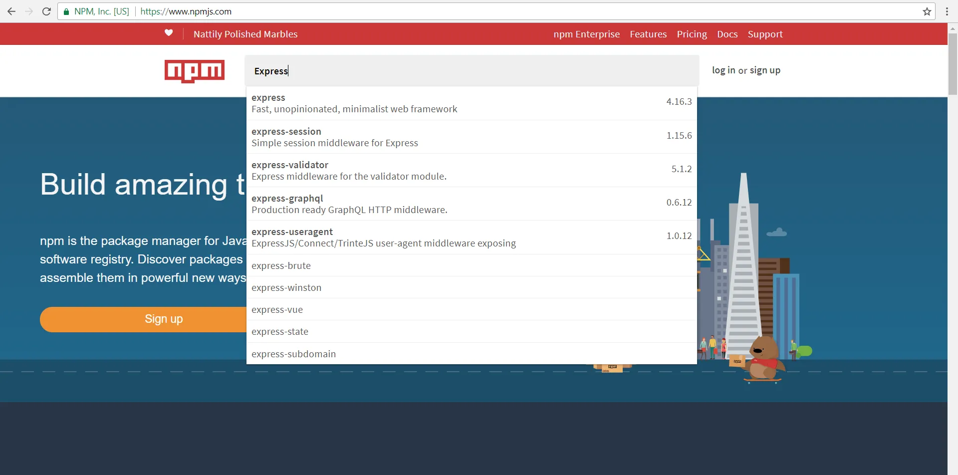
Task: Click 'ExpressJS/Connect/TrinteJS user-agent middleware exposing' description
Action: point(384,243)
